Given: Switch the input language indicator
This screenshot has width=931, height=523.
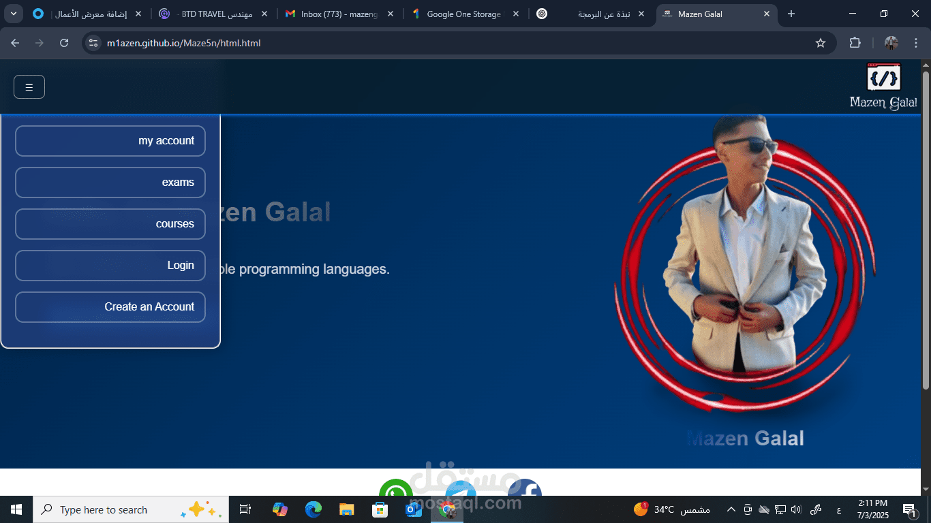Looking at the screenshot, I should [x=838, y=509].
